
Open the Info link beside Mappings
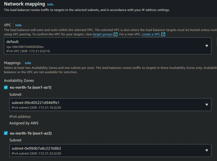tap(28, 63)
